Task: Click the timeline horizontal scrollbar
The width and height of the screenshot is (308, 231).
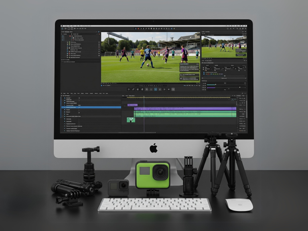Action: point(137,133)
